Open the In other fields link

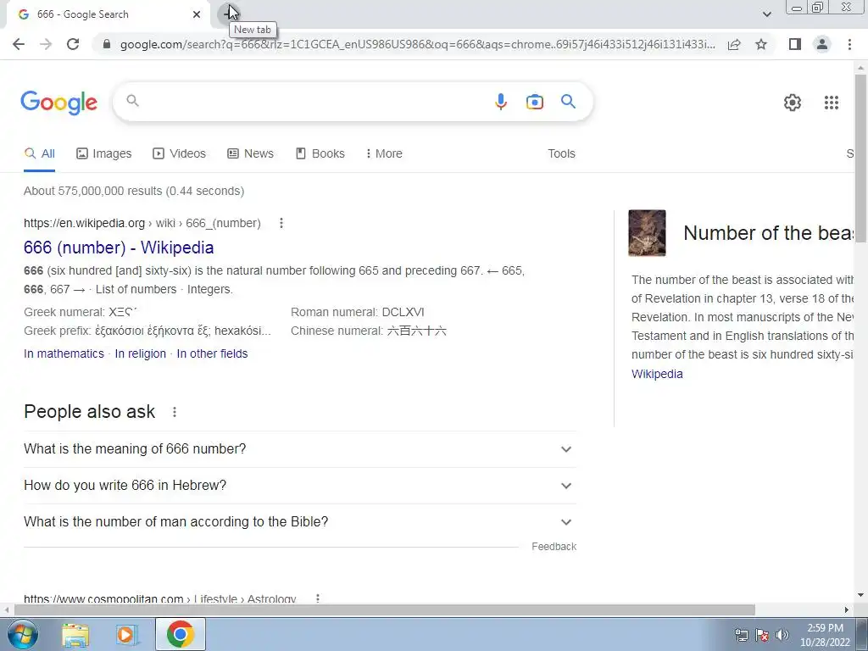click(x=212, y=353)
